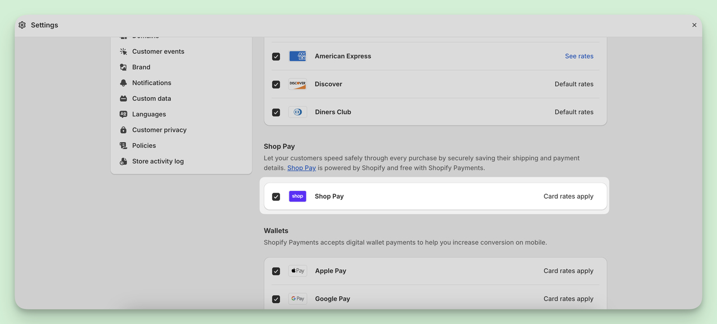Click the Shop Pay hyperlink in the description
The image size is (717, 324).
pyautogui.click(x=301, y=167)
